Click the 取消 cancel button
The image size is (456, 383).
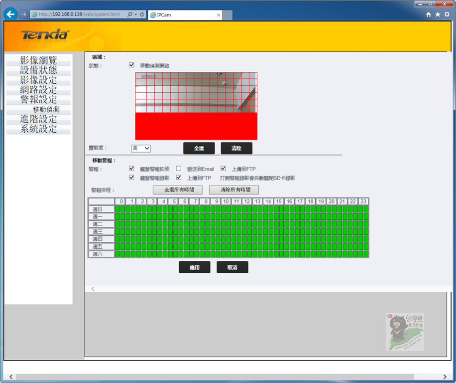(x=232, y=267)
